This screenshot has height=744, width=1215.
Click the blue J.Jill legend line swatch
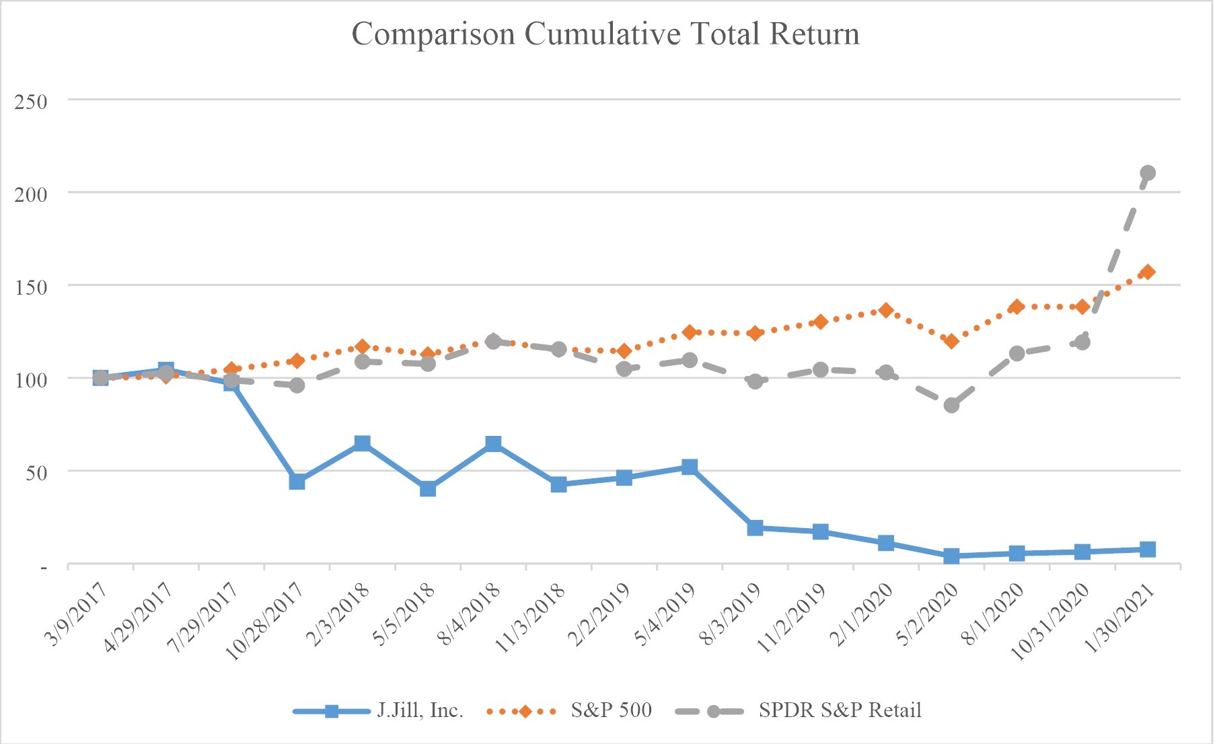[332, 711]
